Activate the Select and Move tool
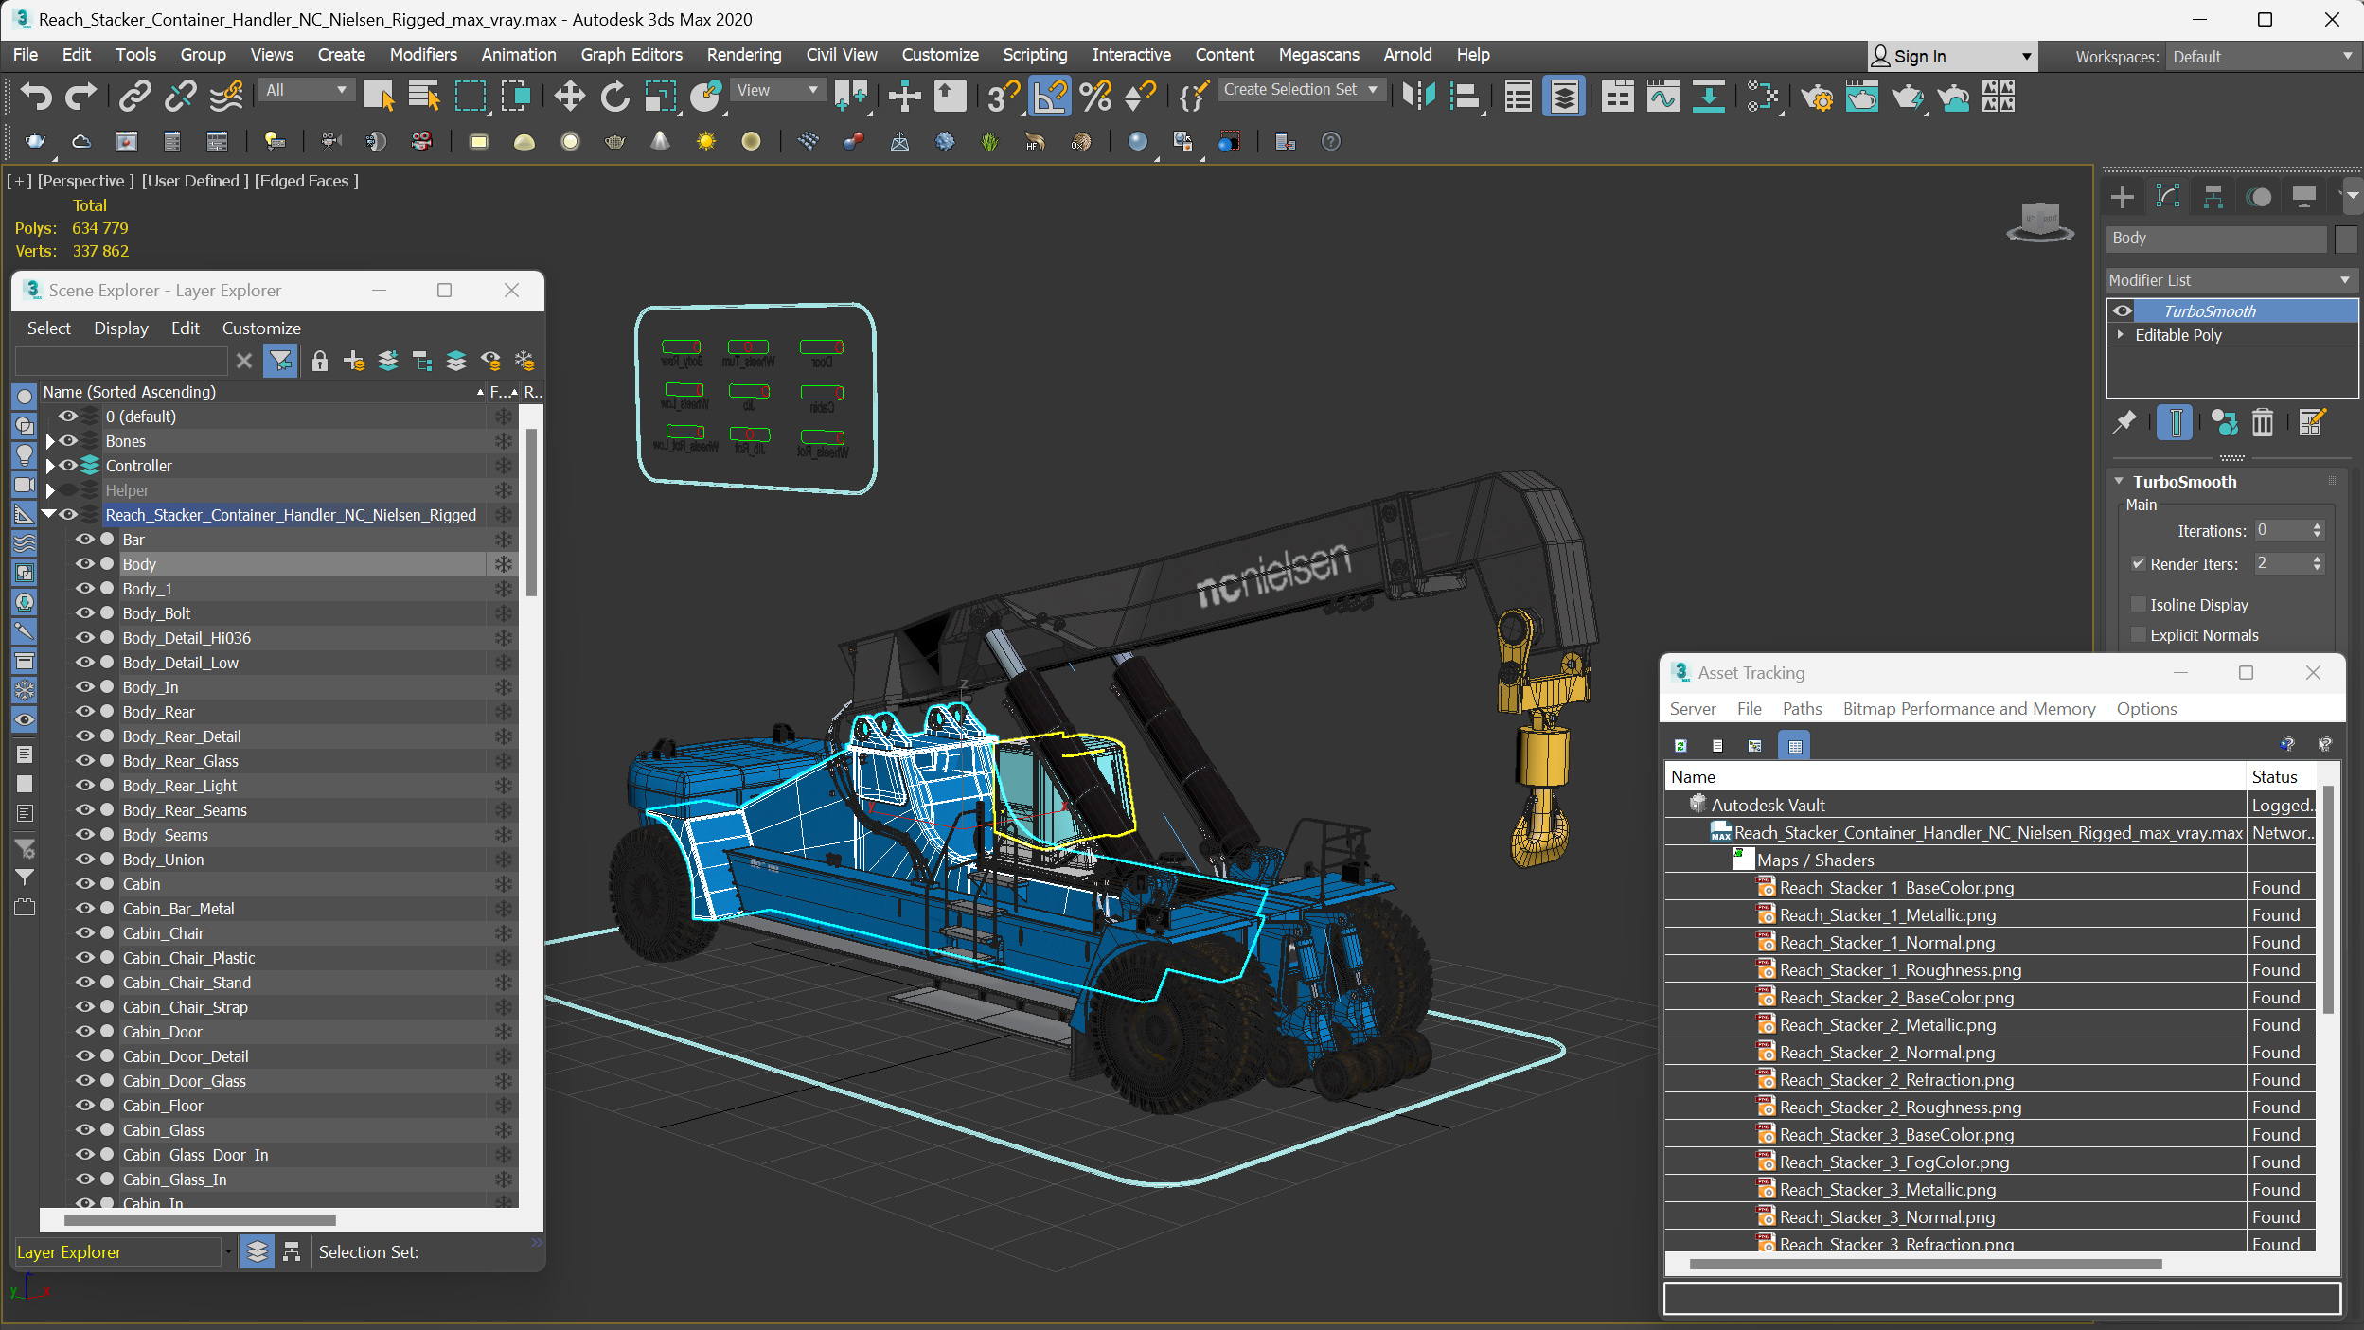The width and height of the screenshot is (2364, 1330). 569,96
